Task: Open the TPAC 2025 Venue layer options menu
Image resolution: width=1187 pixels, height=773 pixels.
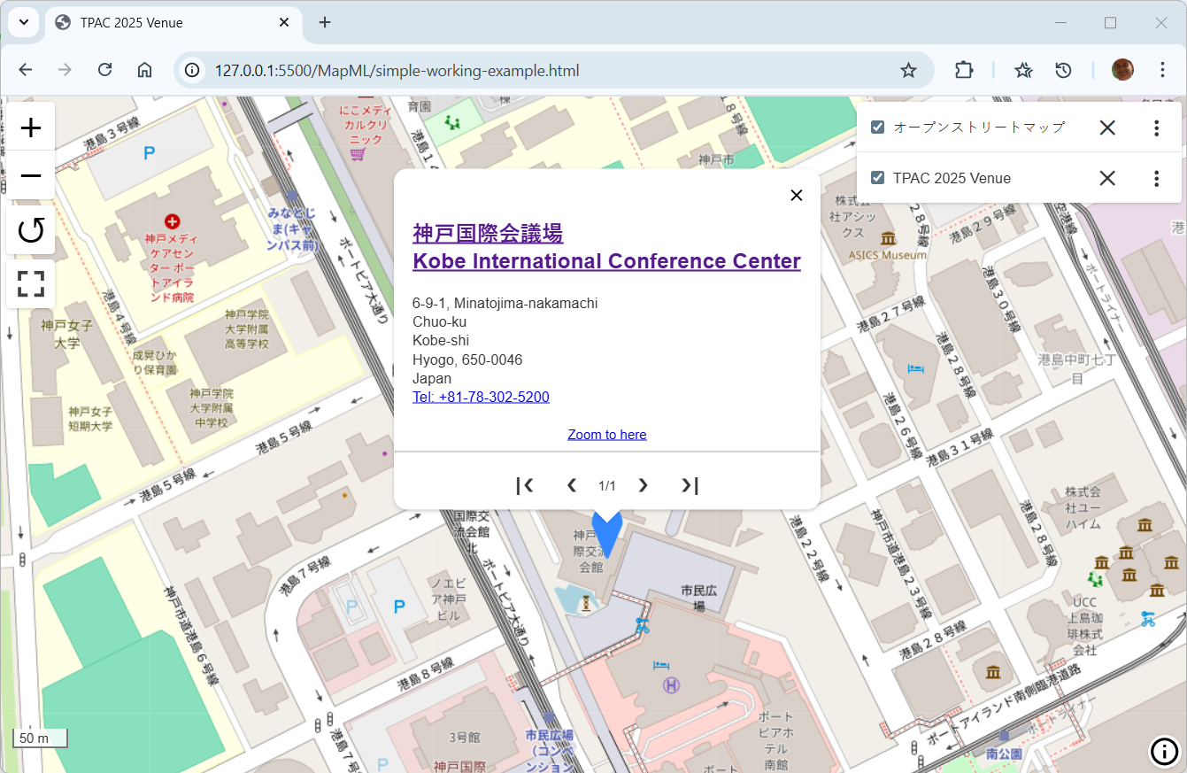Action: [1156, 178]
